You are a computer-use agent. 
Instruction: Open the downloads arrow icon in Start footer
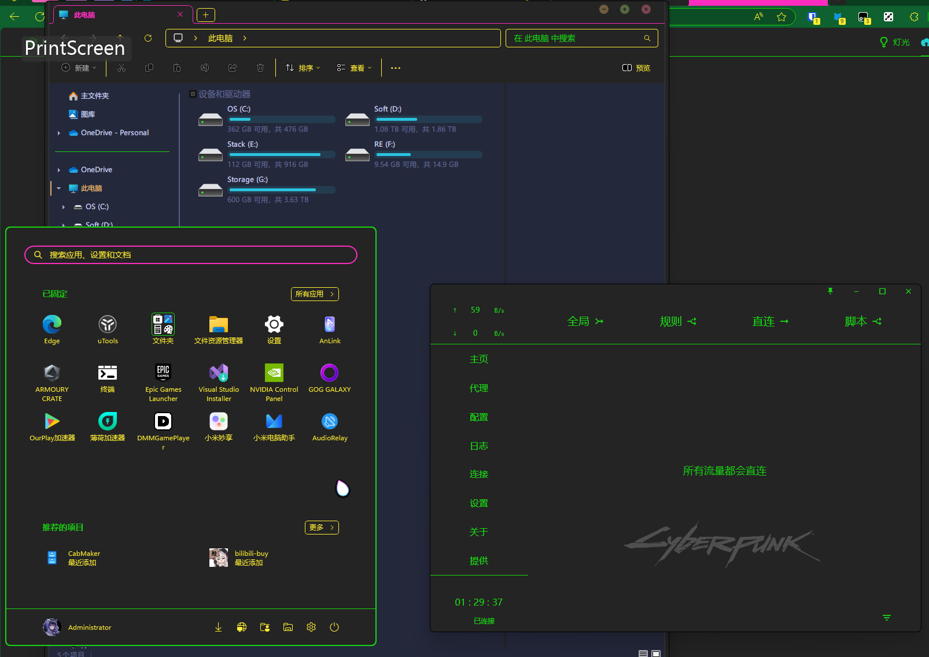pos(218,628)
